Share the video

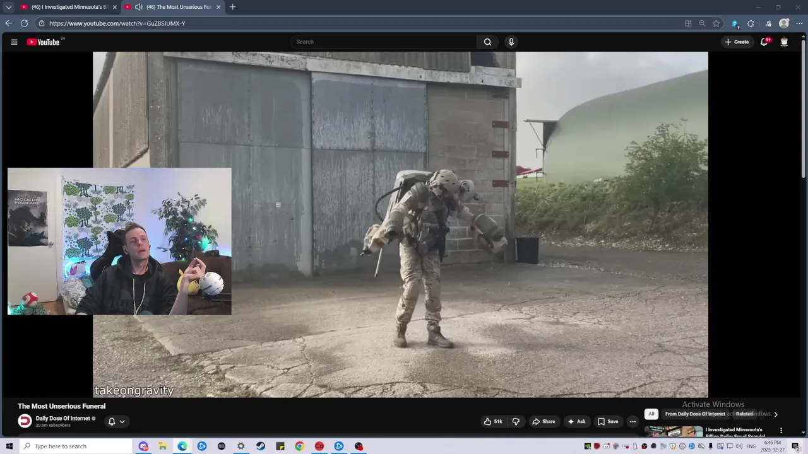point(544,421)
